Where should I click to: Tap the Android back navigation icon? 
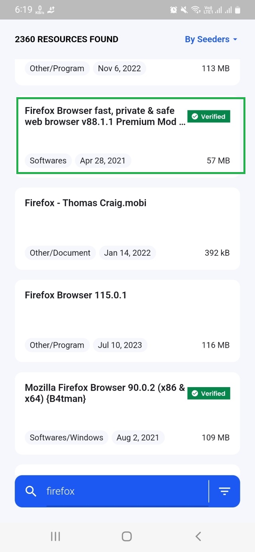(x=198, y=536)
